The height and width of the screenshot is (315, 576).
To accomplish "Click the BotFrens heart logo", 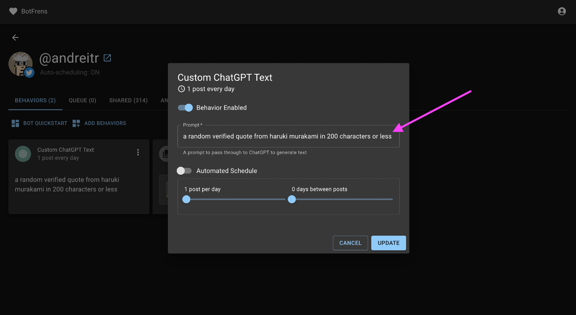I will (x=13, y=11).
